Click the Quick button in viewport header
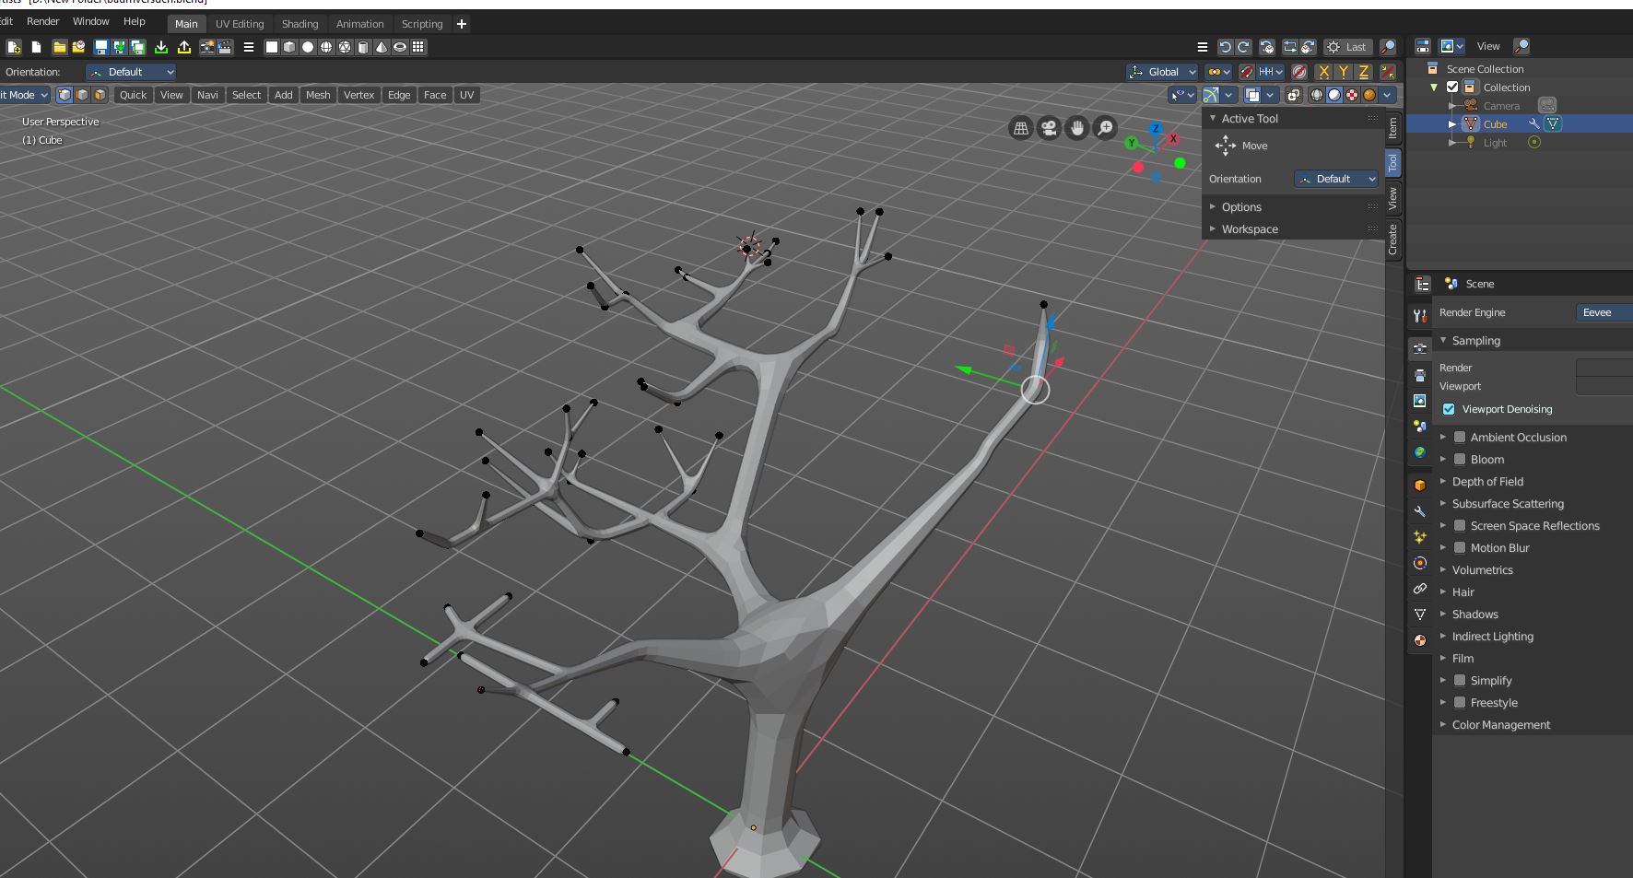 click(133, 95)
